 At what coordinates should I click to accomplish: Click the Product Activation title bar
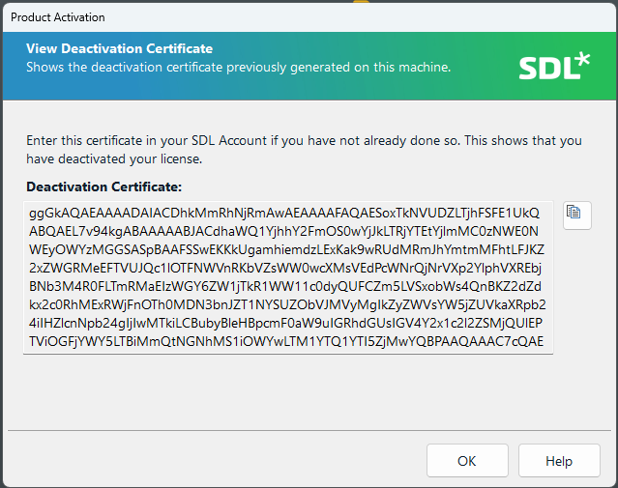coord(290,16)
